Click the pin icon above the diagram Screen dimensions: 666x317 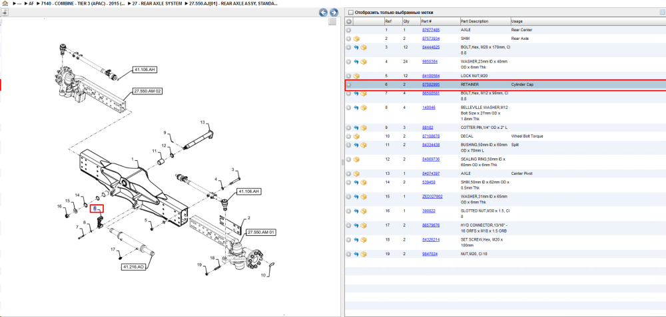(5, 12)
